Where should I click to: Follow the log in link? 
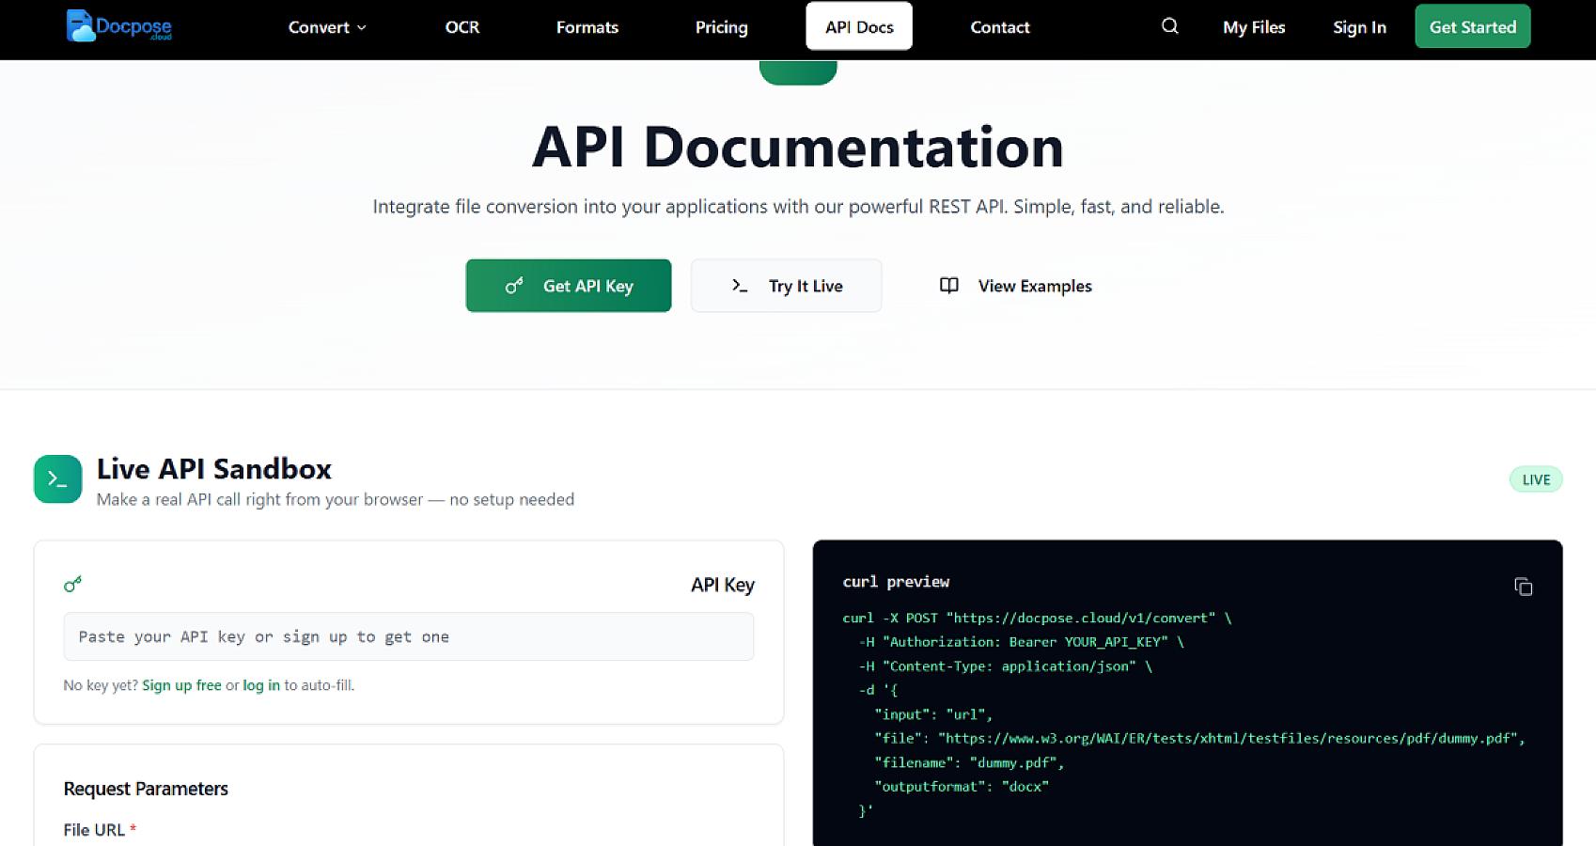(261, 685)
